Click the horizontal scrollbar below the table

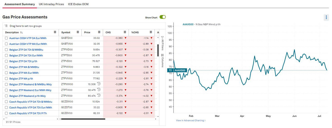pos(82,119)
